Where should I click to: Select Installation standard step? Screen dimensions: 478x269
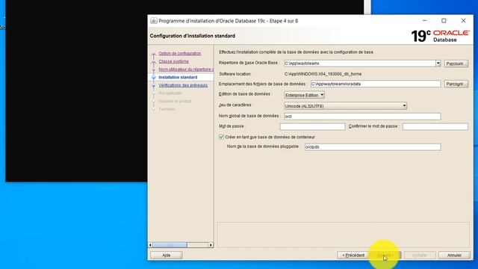178,77
